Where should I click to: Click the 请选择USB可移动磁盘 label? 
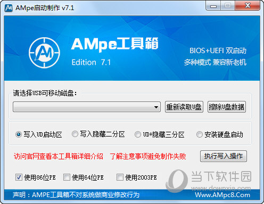(x=45, y=93)
